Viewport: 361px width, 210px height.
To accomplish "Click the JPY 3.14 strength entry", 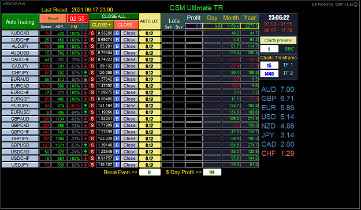I will point(278,135).
